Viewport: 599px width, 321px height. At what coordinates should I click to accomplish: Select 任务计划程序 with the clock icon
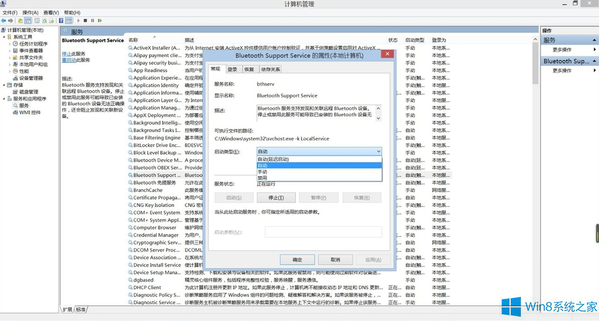coord(31,44)
